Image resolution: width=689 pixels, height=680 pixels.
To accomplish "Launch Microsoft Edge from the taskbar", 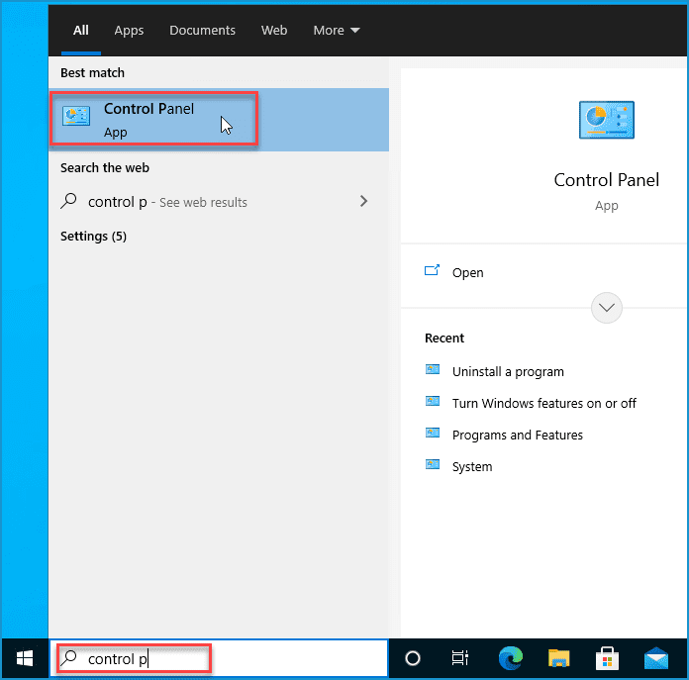I will coord(511,658).
